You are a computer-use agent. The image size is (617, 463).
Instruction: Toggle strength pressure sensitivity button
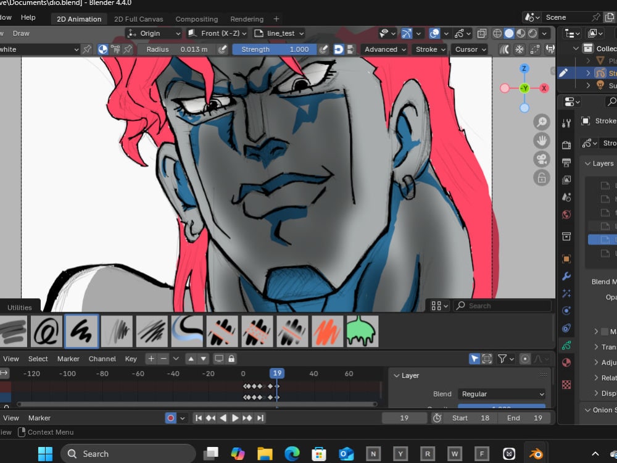[323, 49]
